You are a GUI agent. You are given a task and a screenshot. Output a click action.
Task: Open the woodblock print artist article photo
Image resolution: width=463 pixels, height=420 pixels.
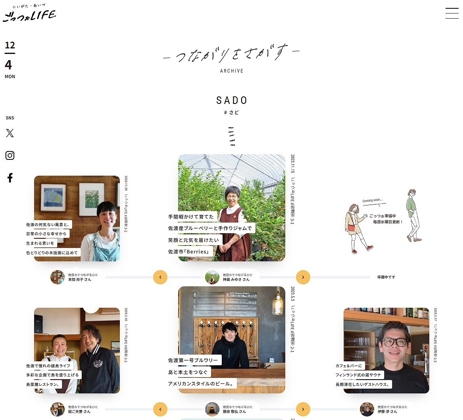pyautogui.click(x=77, y=219)
